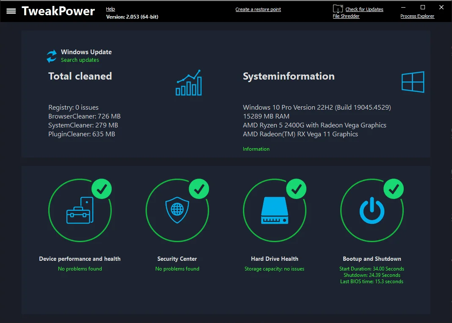Viewport: 452px width, 323px height.
Task: Click the Total cleaned heading
Action: point(80,76)
